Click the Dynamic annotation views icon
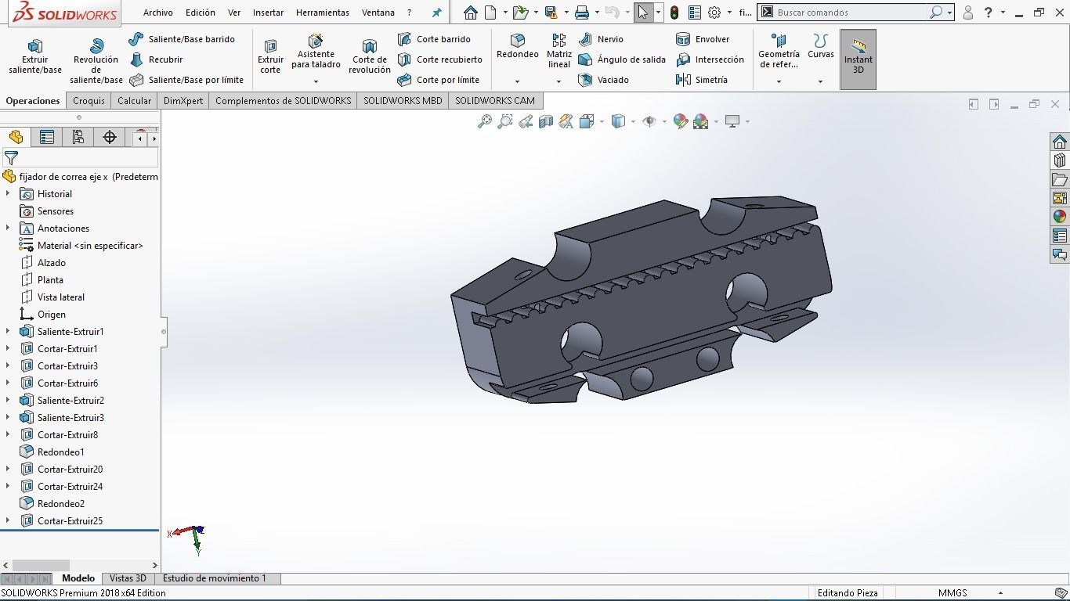The image size is (1070, 601). tap(566, 121)
